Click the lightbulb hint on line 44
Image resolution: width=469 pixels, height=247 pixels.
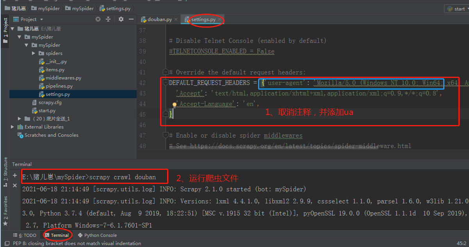[175, 104]
